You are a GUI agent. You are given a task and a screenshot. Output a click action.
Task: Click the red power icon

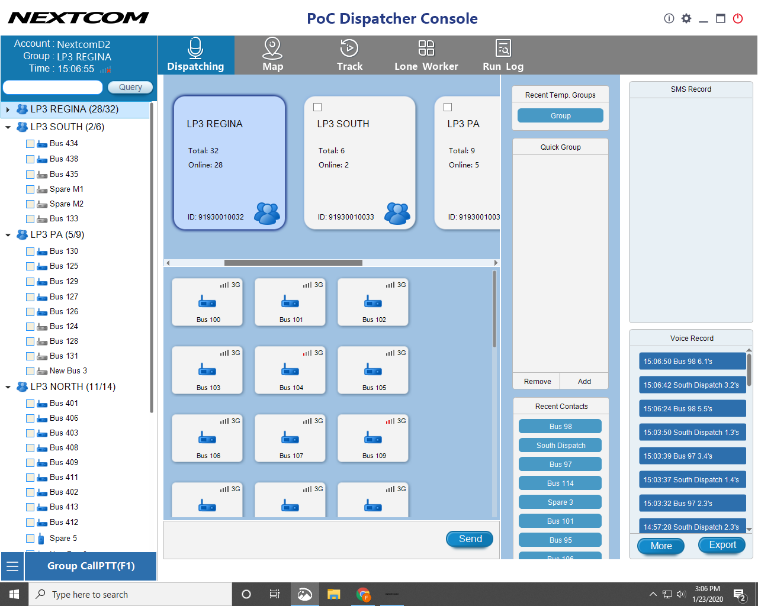(738, 18)
